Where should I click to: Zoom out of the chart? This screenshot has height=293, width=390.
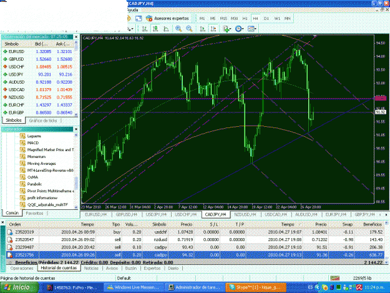pyautogui.click(x=189, y=29)
